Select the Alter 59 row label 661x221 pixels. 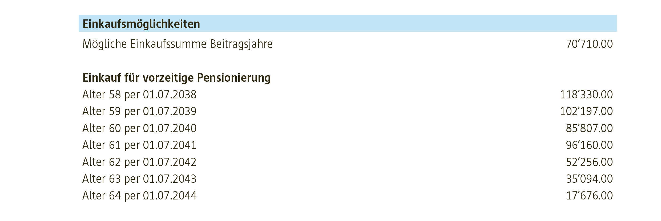click(x=139, y=111)
